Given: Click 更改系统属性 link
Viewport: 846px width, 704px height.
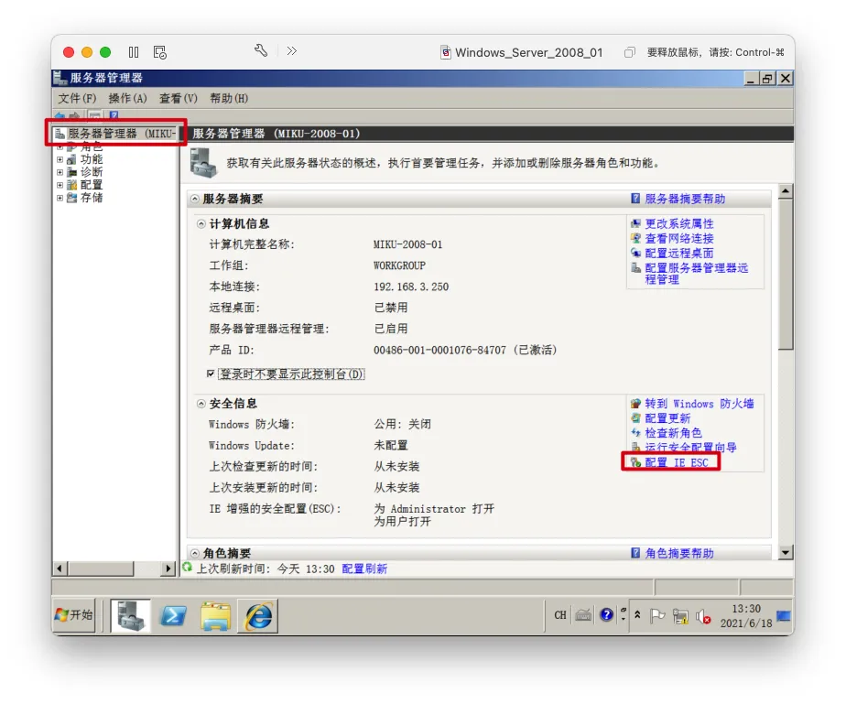Looking at the screenshot, I should 679,224.
